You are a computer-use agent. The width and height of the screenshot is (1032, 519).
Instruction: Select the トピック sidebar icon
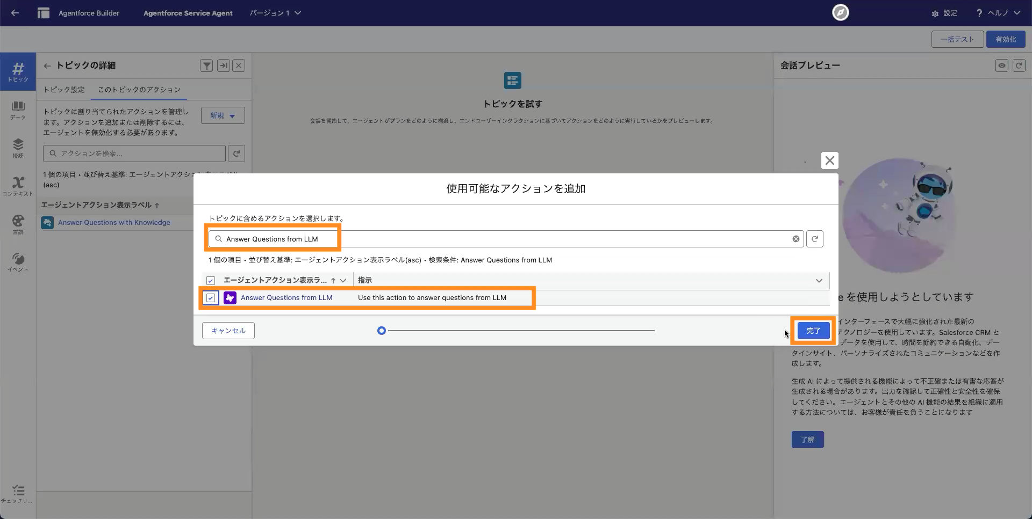(18, 72)
